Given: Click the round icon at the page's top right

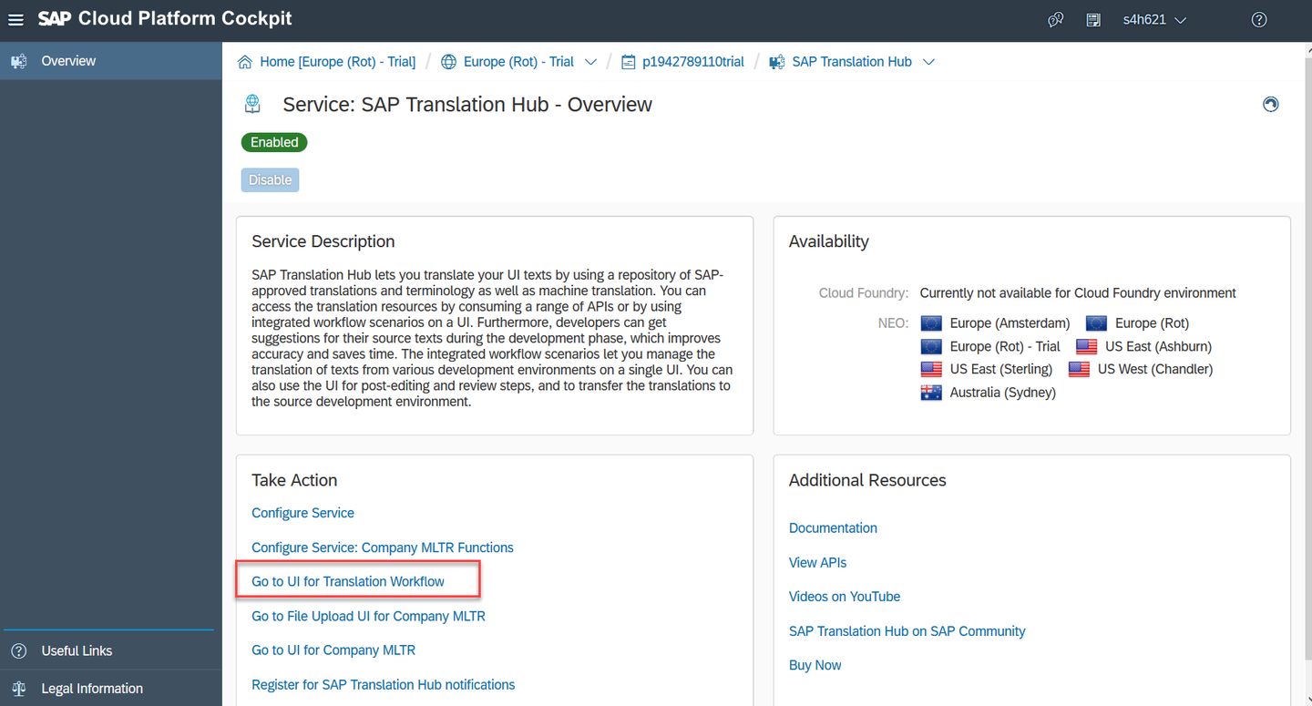Looking at the screenshot, I should pos(1271,104).
